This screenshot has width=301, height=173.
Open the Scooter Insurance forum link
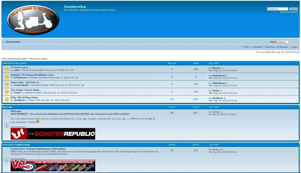(40, 78)
